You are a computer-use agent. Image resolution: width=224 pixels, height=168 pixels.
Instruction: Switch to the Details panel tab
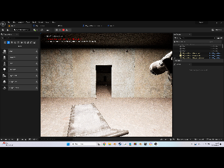click(x=177, y=64)
